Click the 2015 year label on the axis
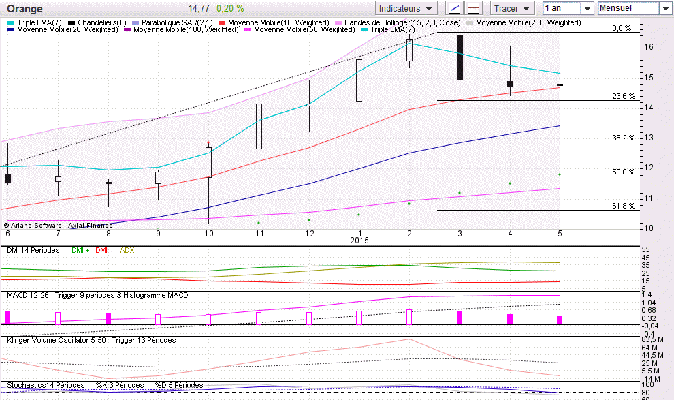 tap(359, 241)
